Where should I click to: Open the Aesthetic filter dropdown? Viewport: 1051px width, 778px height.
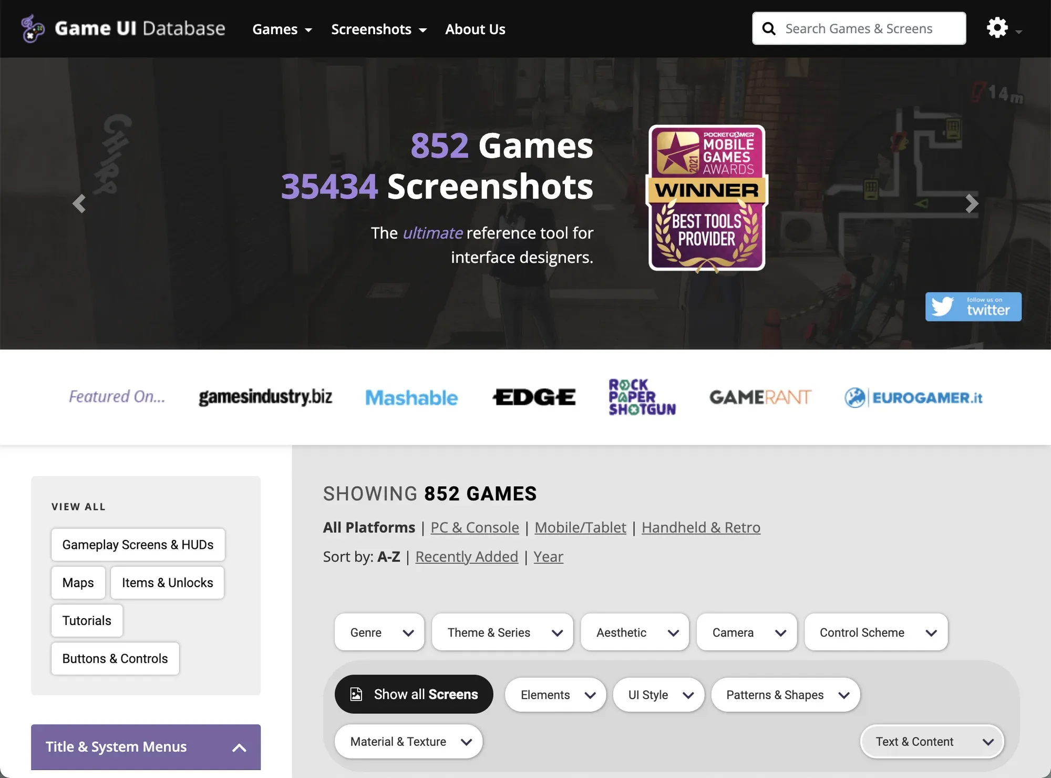(x=634, y=632)
